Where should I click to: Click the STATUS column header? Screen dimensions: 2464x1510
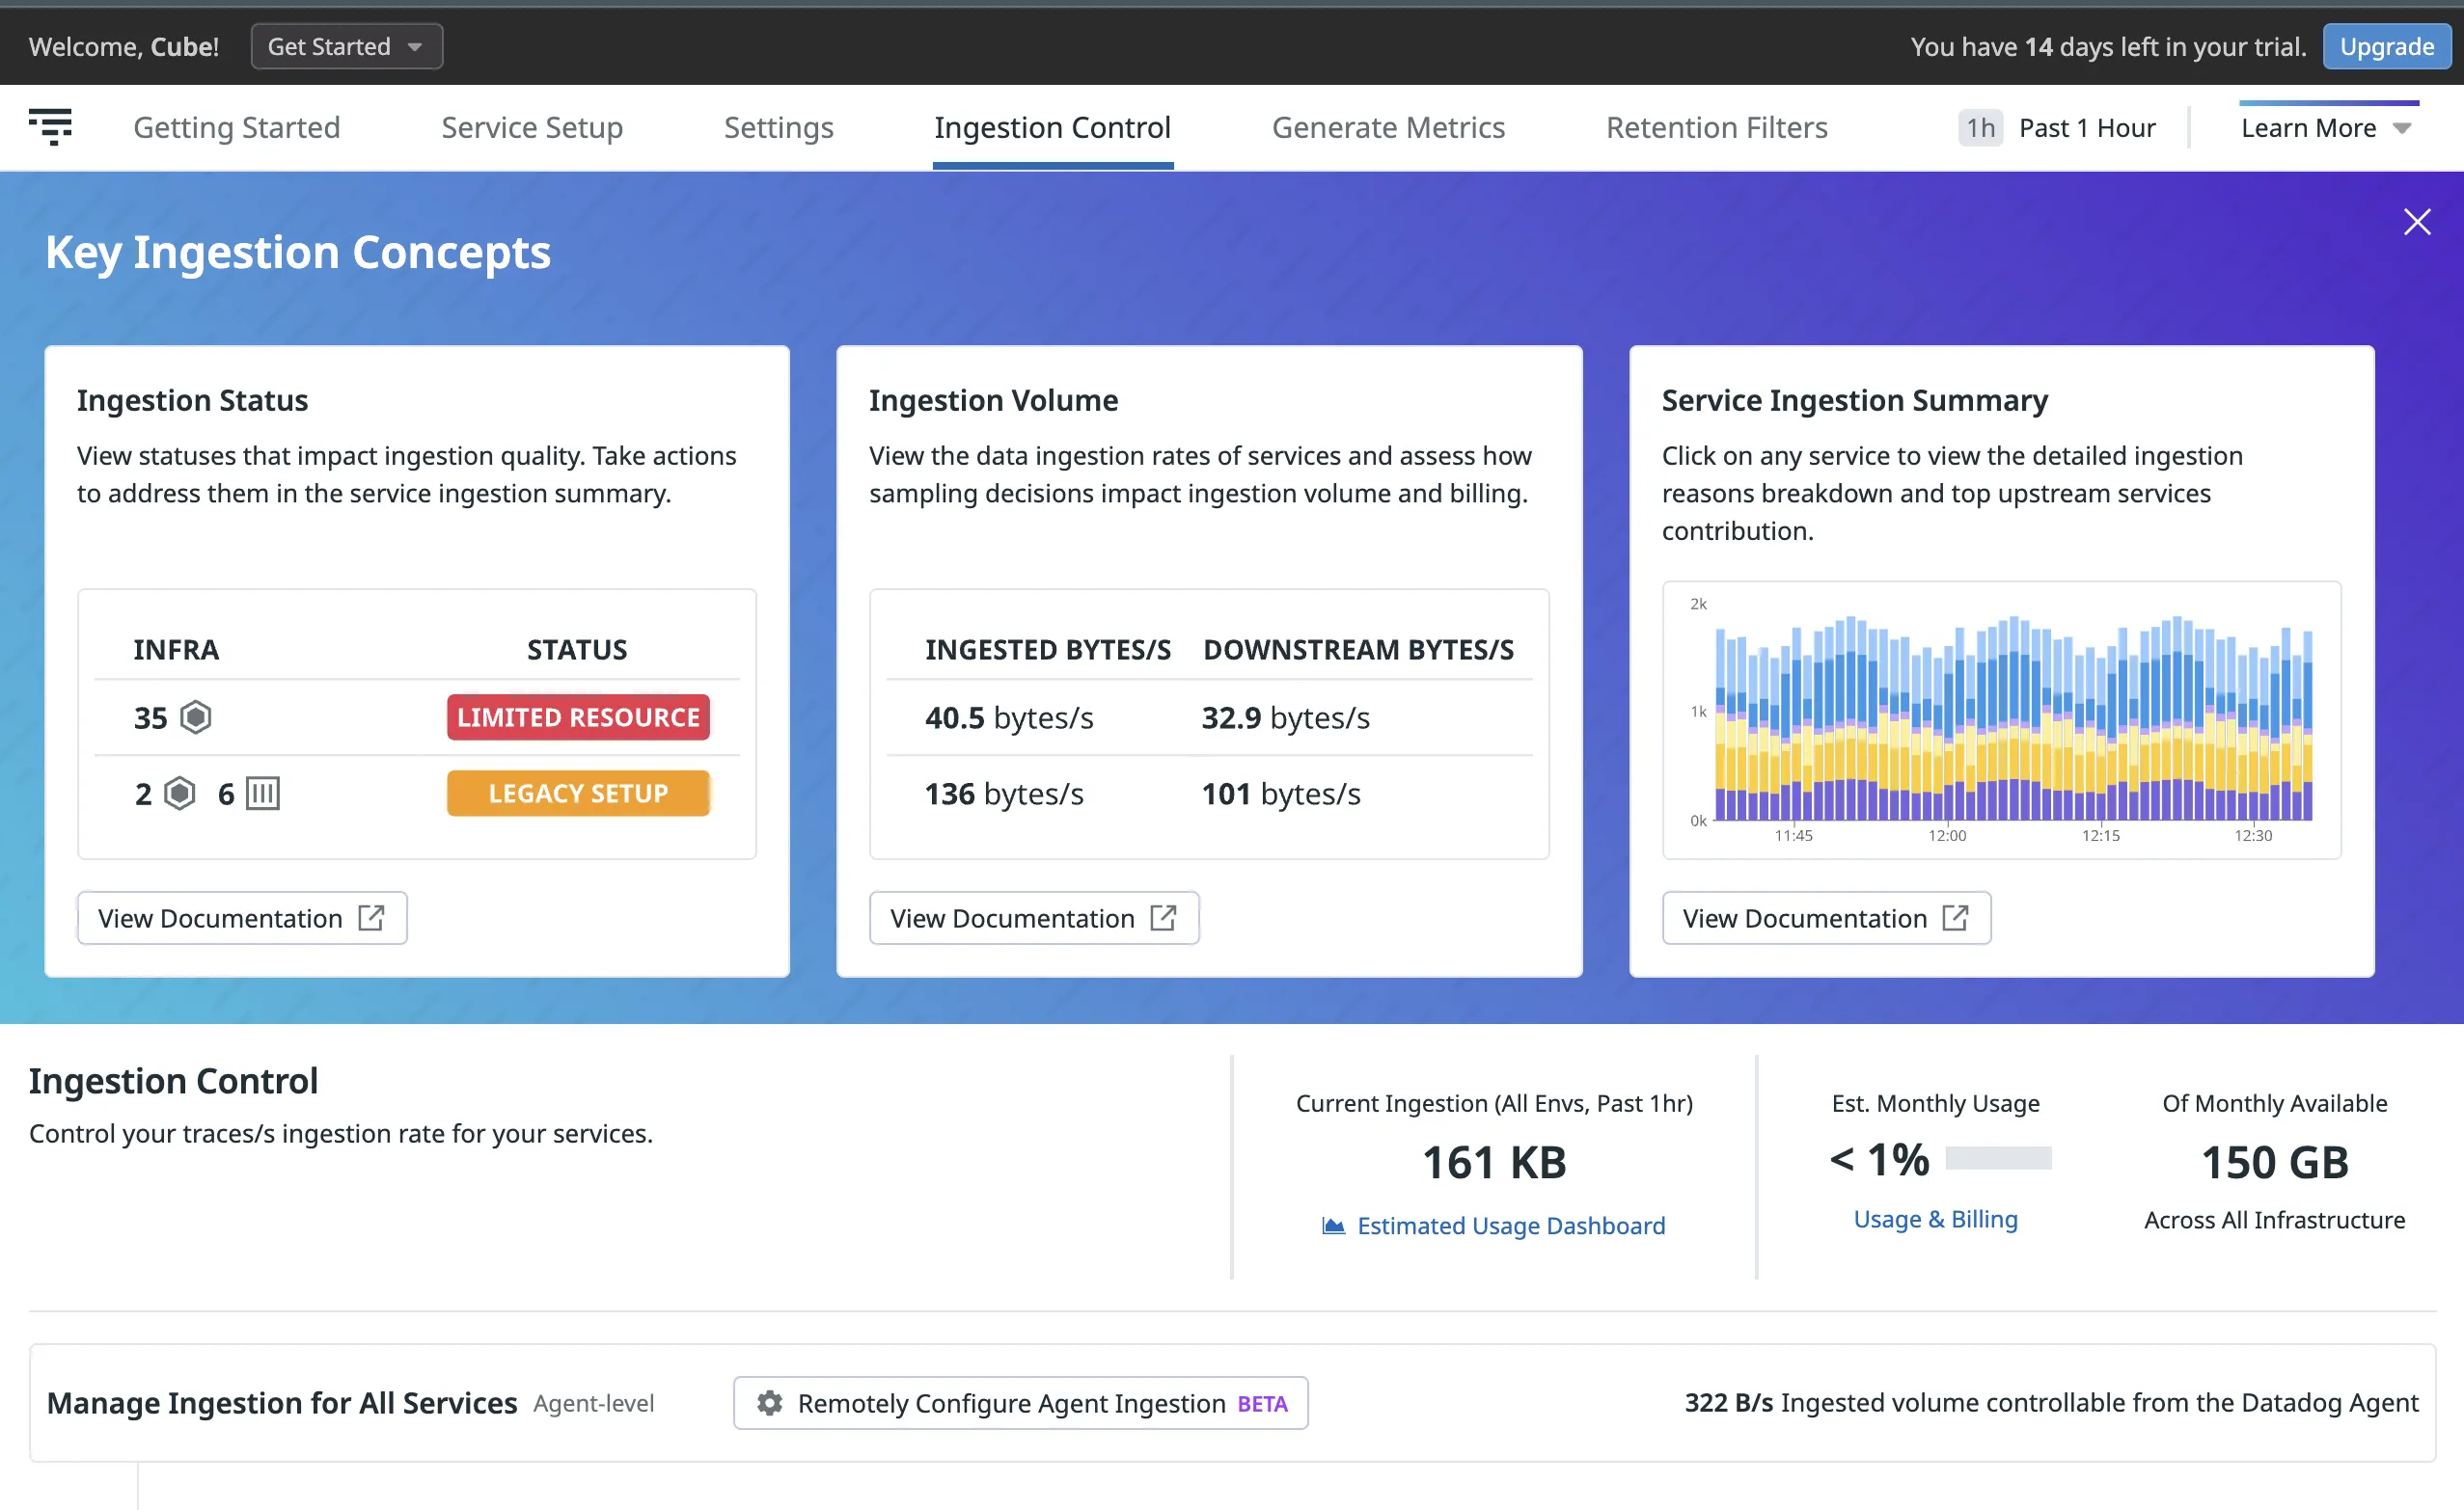pyautogui.click(x=577, y=650)
